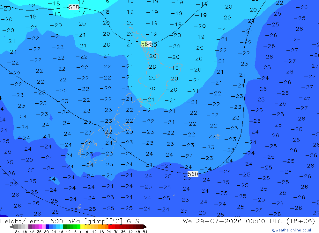Click the legend value '24'

pos(109,232)
